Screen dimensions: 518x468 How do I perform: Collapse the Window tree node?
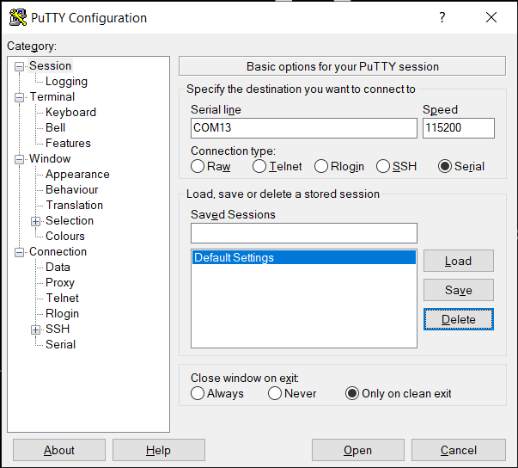(19, 159)
